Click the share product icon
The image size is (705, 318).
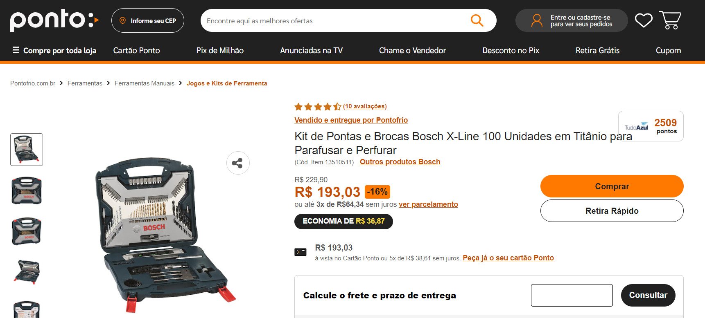click(x=238, y=163)
